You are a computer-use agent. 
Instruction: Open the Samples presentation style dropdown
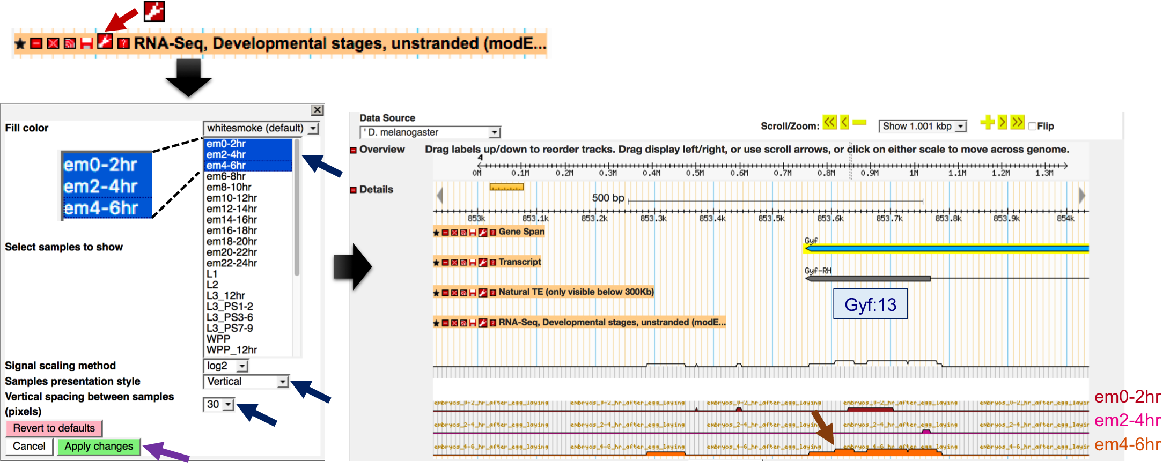point(246,382)
